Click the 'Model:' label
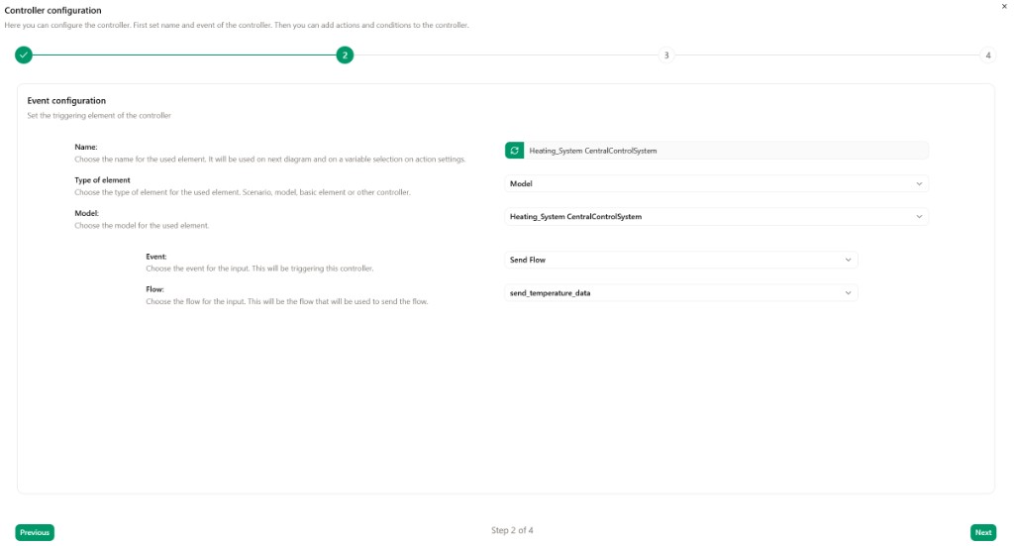Viewport: 1014px width, 546px height. coord(87,213)
